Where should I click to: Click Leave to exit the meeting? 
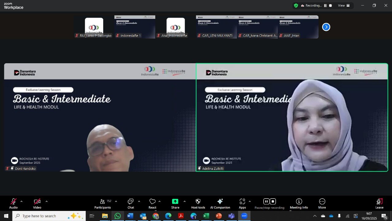pos(379,204)
